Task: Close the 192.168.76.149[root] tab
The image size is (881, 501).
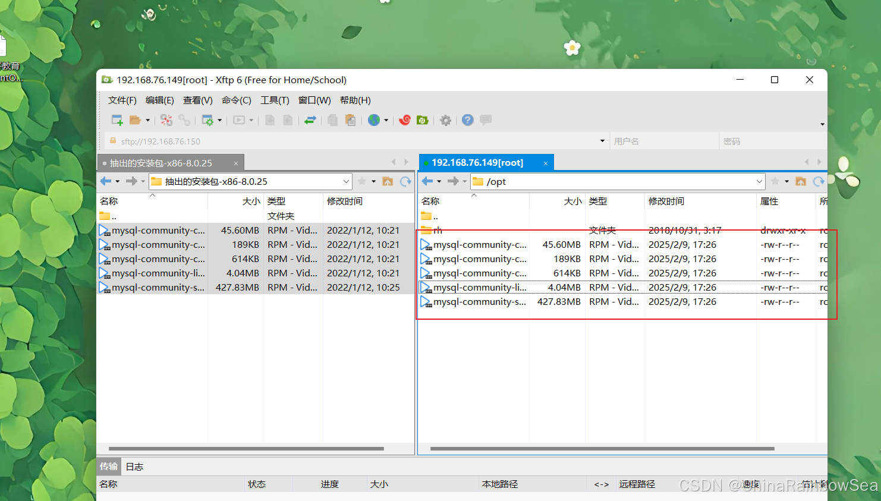Action: [546, 163]
